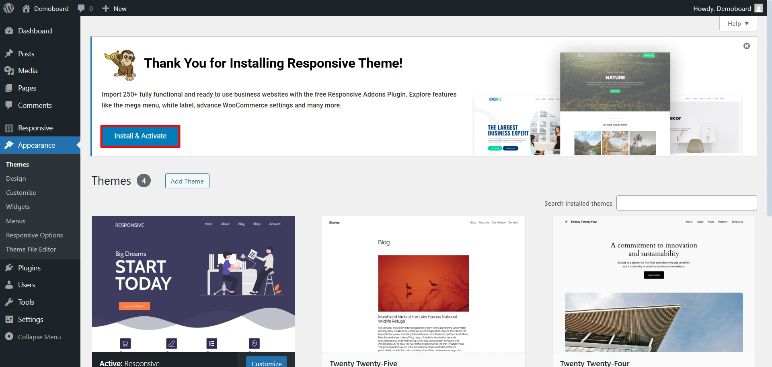
Task: Click the Twenty Twenty-Five theme name
Action: point(363,363)
